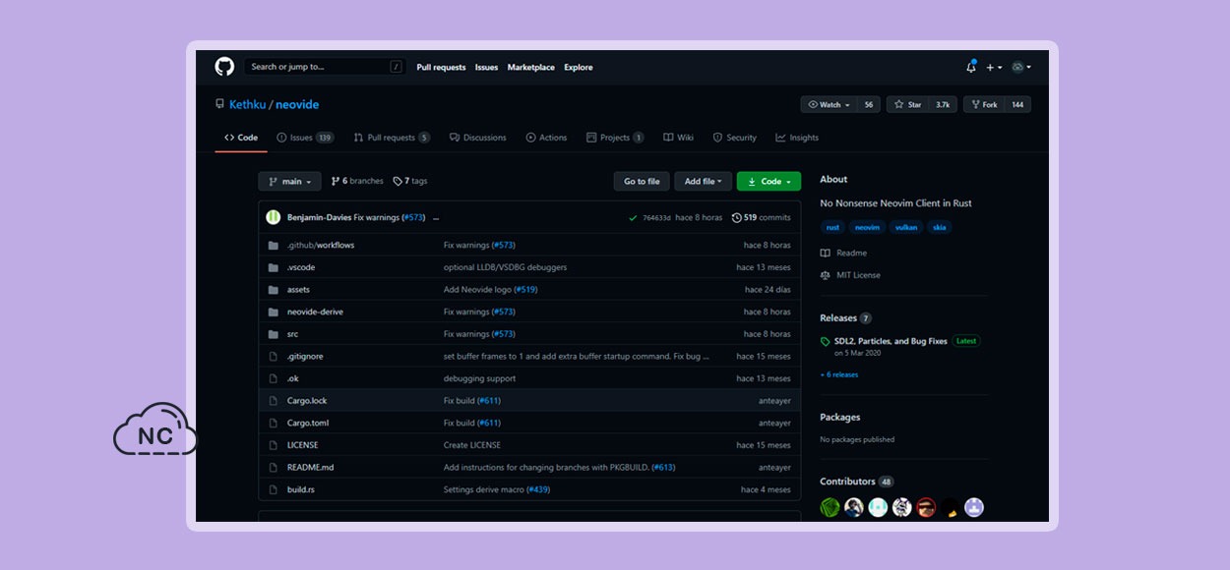Open the LICENSE file
1230x570 pixels.
[302, 445]
